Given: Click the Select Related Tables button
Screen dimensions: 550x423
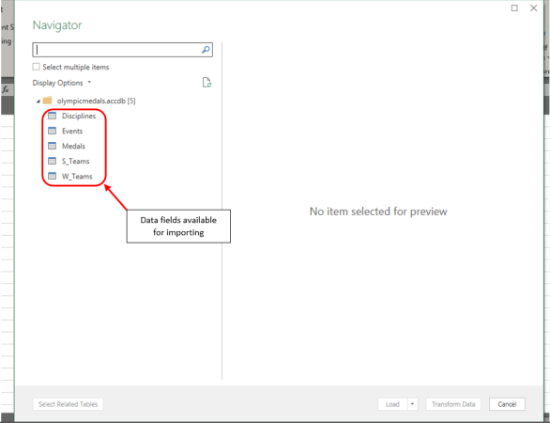Looking at the screenshot, I should (69, 404).
